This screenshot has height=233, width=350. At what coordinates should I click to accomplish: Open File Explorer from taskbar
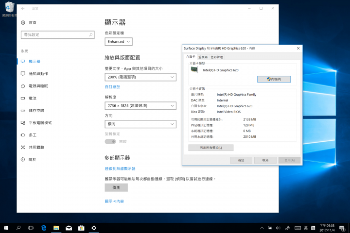[56, 228]
